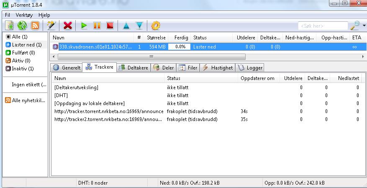Sort torrents by Navn column header

point(92,37)
